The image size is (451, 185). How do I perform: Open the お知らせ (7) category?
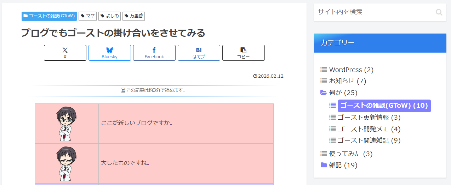click(x=348, y=81)
